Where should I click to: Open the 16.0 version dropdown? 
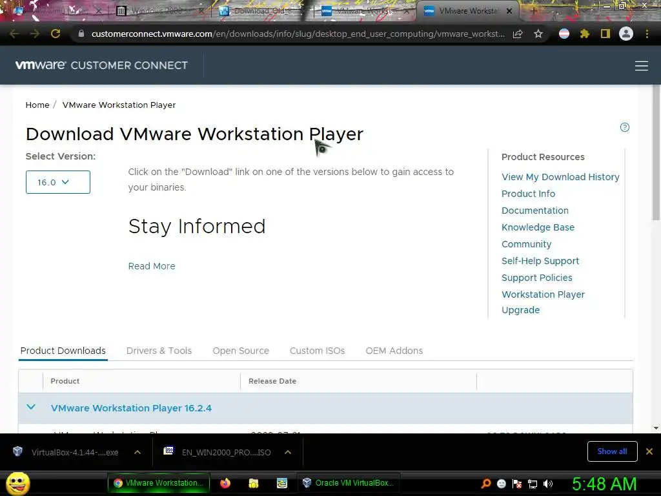57,182
